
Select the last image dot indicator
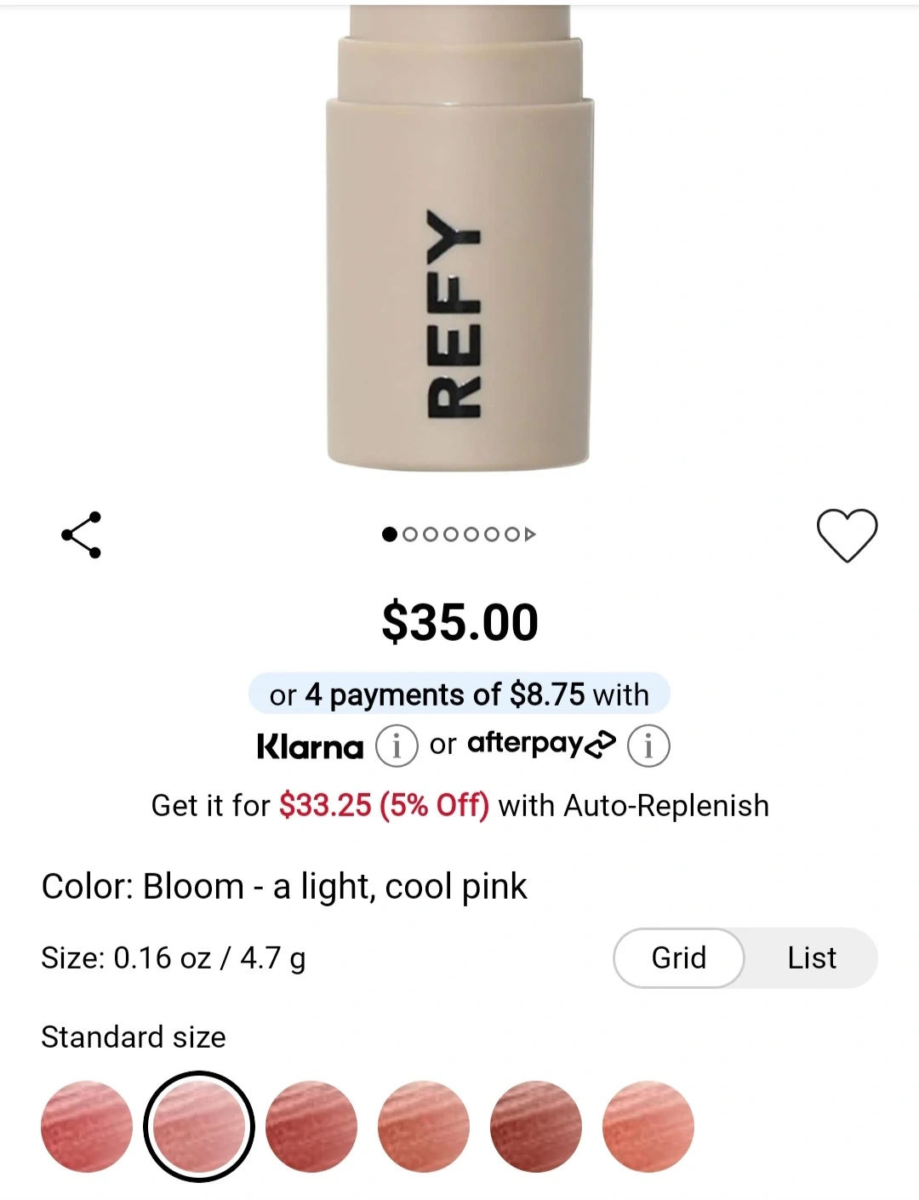point(512,534)
